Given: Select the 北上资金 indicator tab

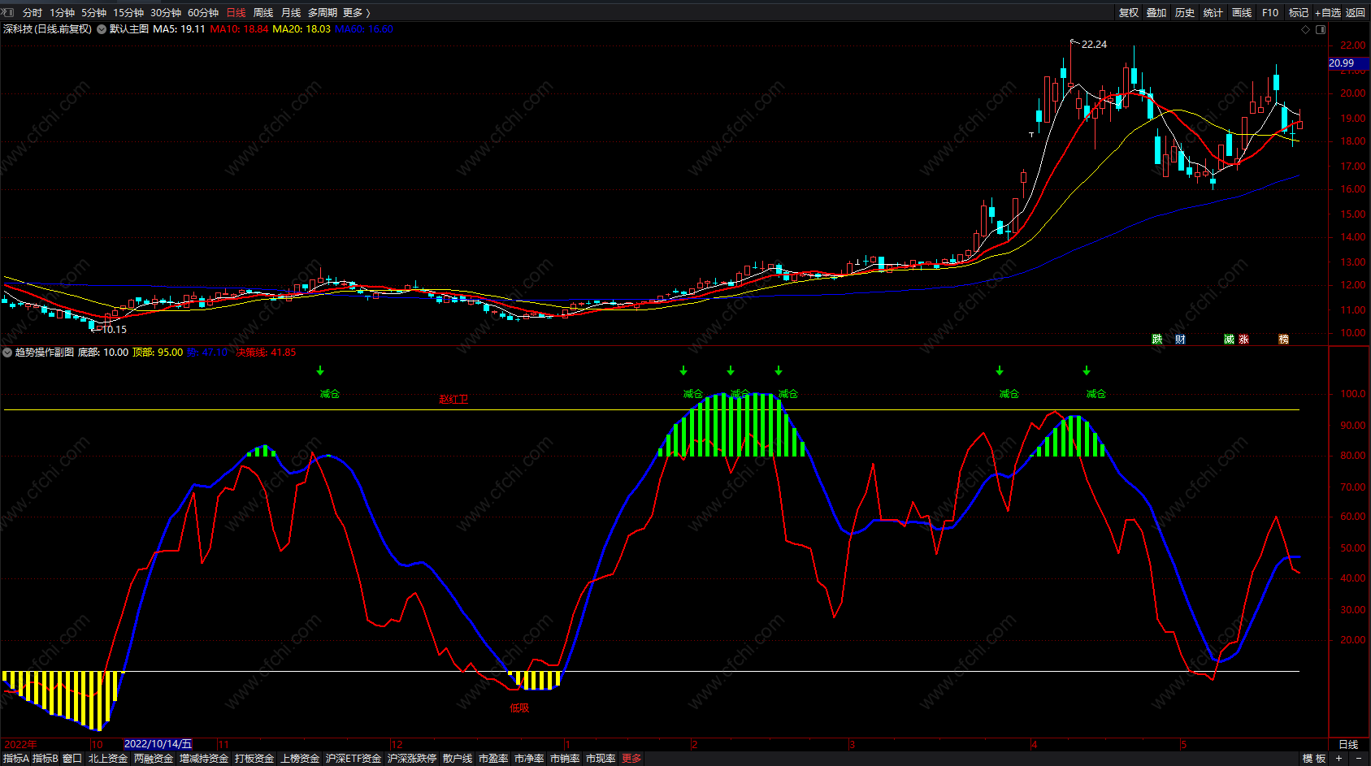Looking at the screenshot, I should tap(108, 758).
